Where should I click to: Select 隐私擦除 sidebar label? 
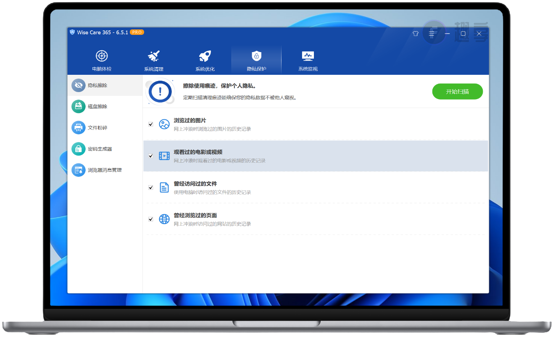point(97,85)
